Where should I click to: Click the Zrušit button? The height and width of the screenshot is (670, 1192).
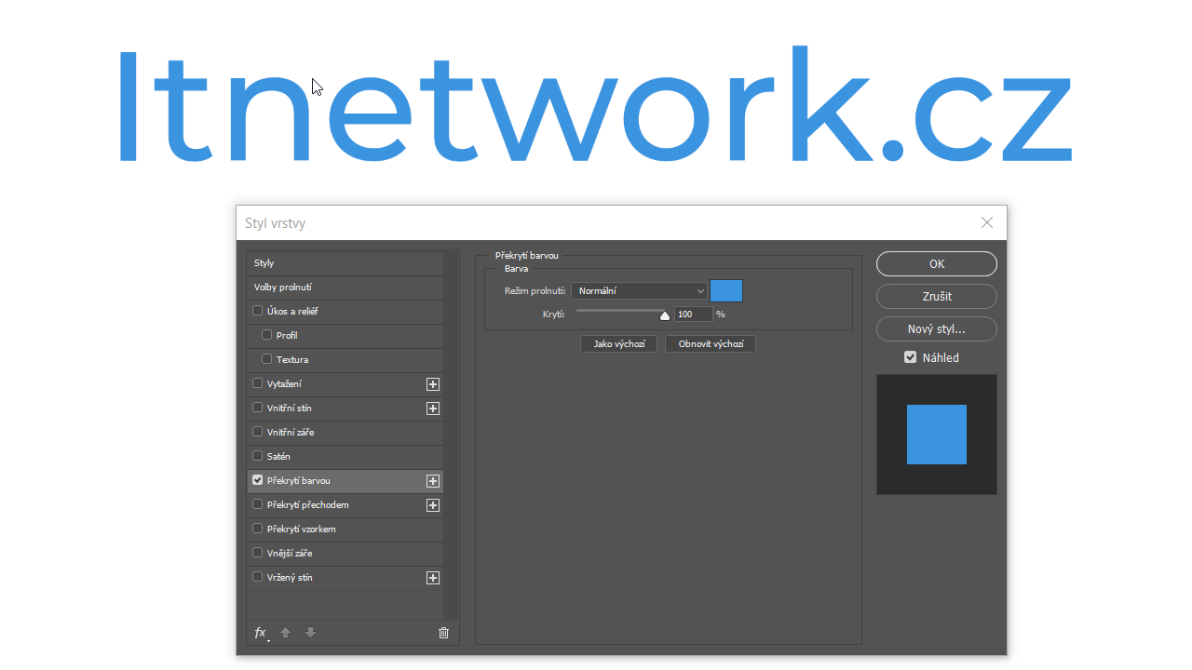(x=937, y=297)
